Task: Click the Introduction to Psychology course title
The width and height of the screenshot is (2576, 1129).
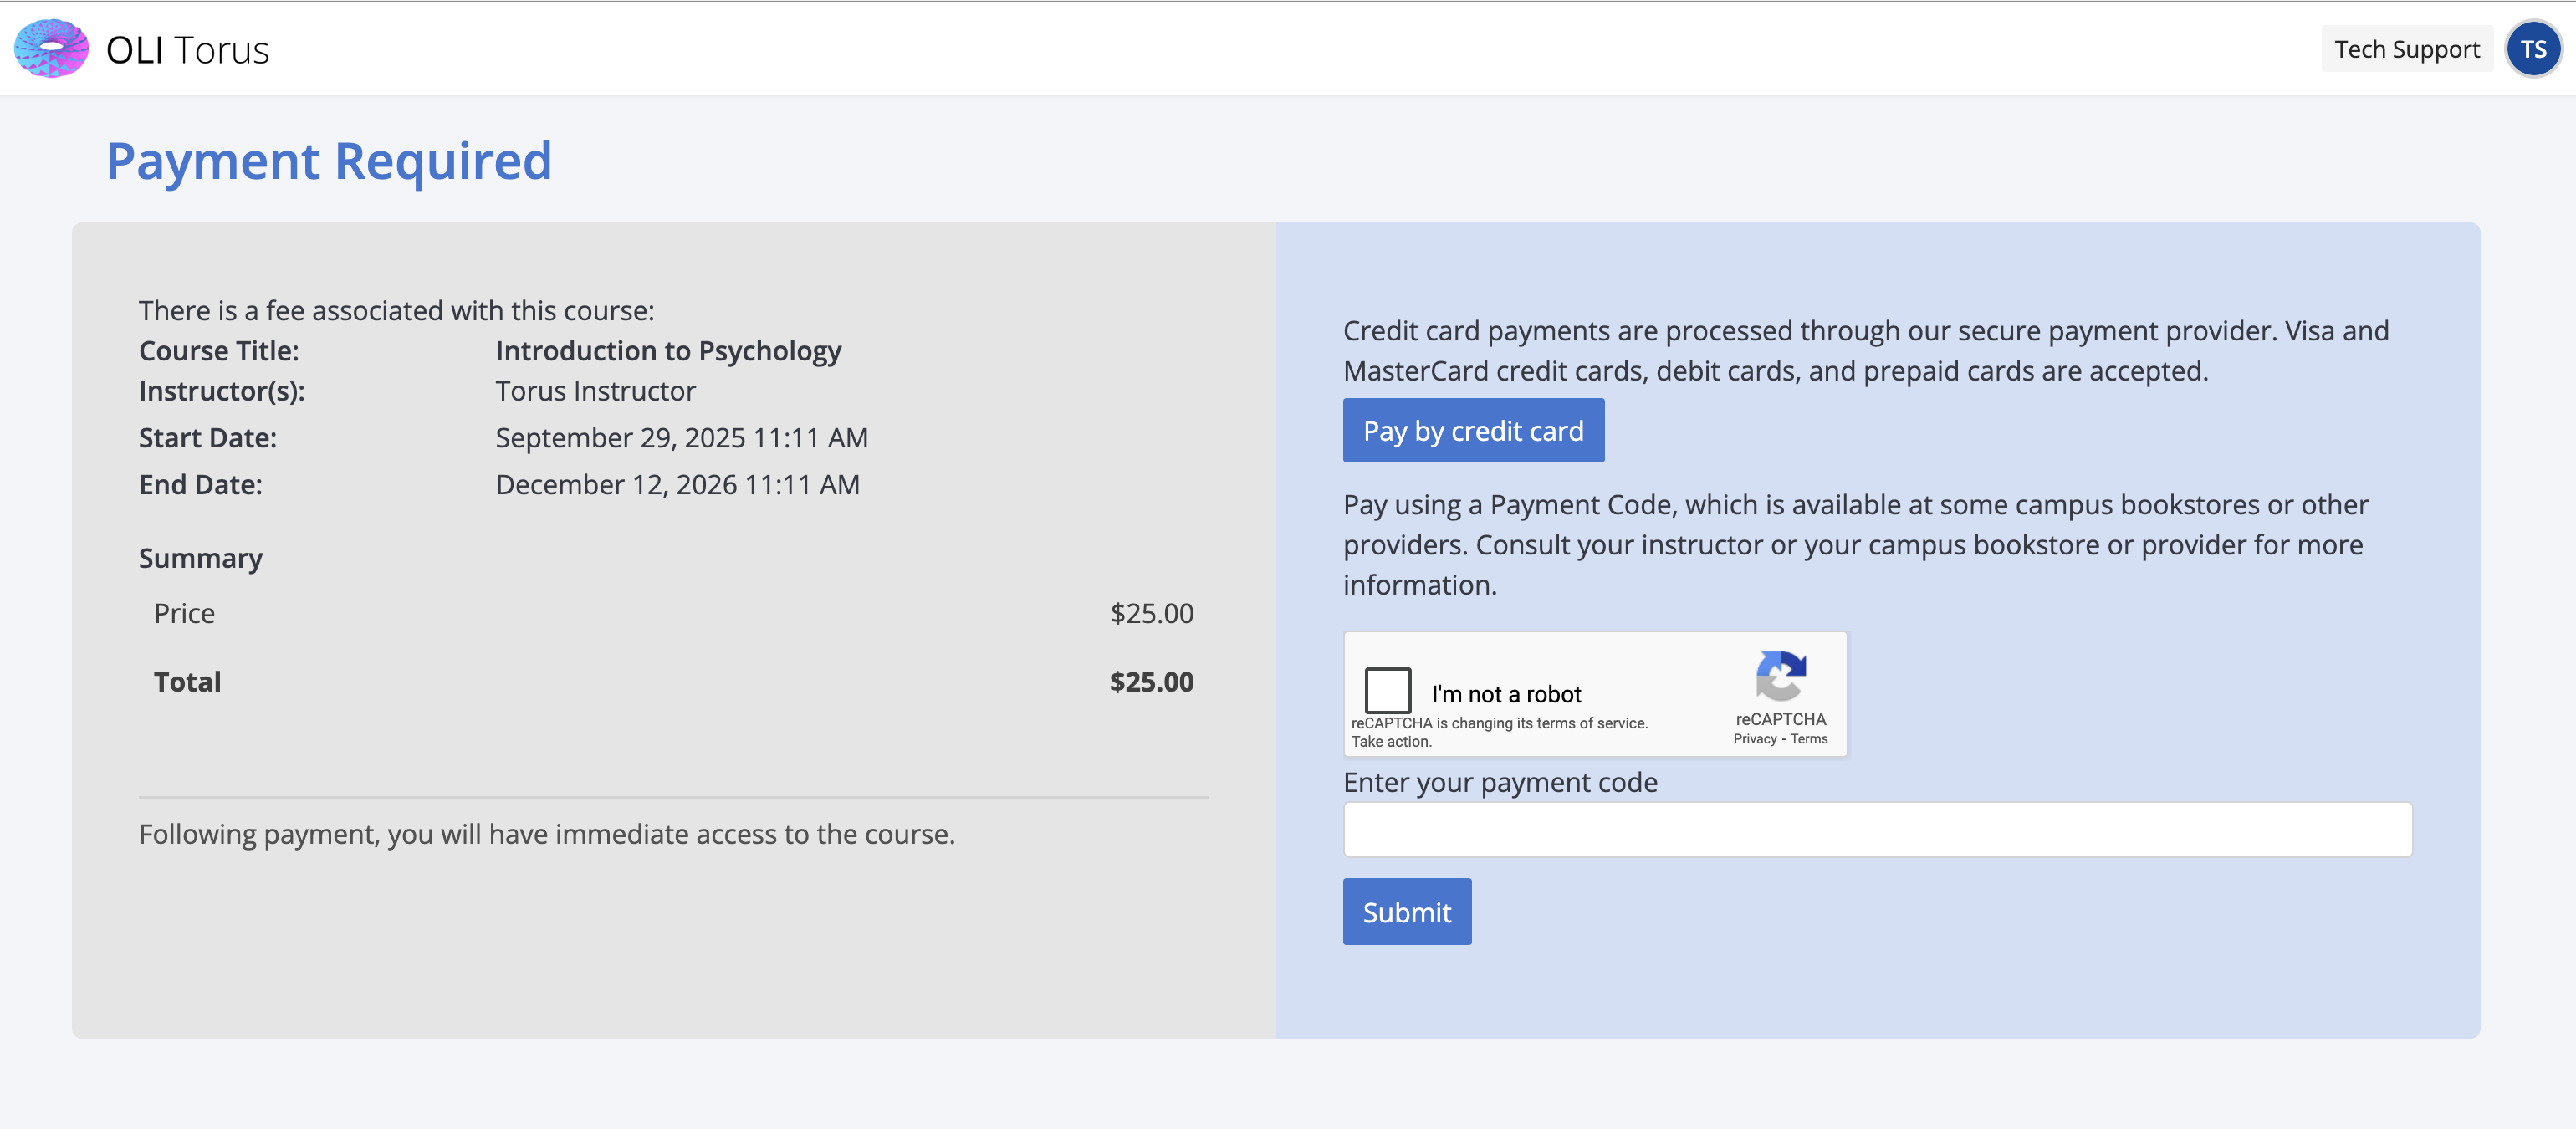Action: click(x=668, y=351)
